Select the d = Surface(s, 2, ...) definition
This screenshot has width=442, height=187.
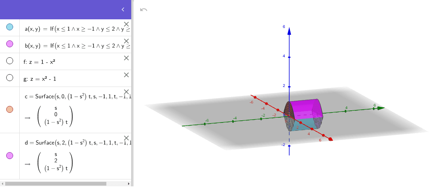(x=78, y=142)
